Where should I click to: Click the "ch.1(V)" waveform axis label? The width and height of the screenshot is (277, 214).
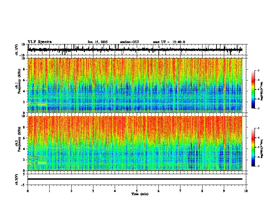(17, 50)
